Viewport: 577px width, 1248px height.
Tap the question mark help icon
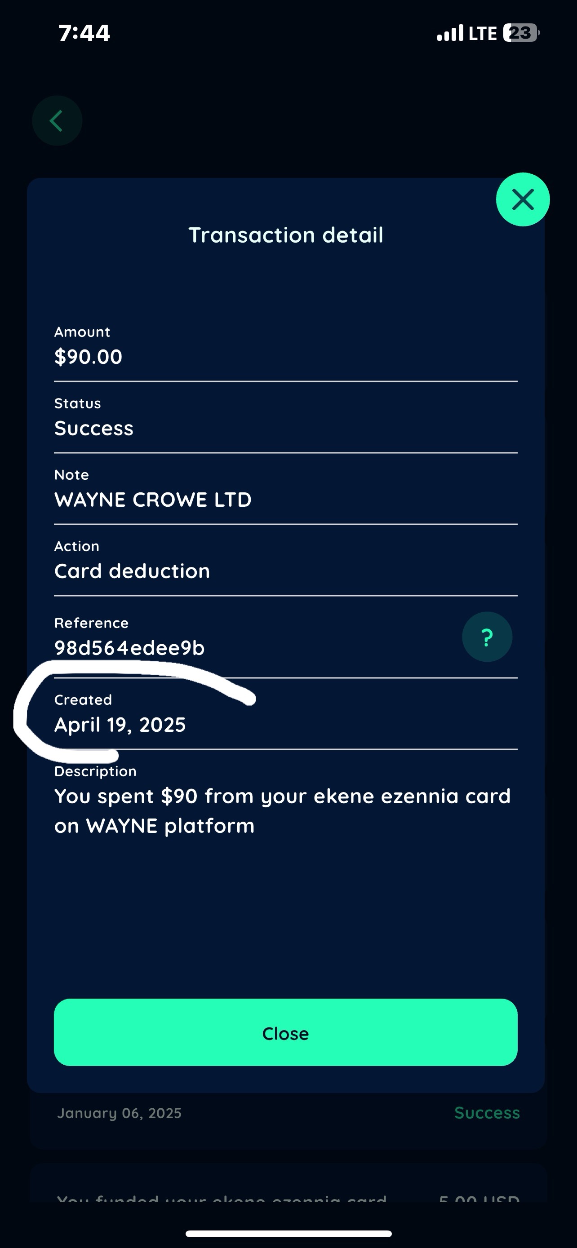[x=487, y=637]
